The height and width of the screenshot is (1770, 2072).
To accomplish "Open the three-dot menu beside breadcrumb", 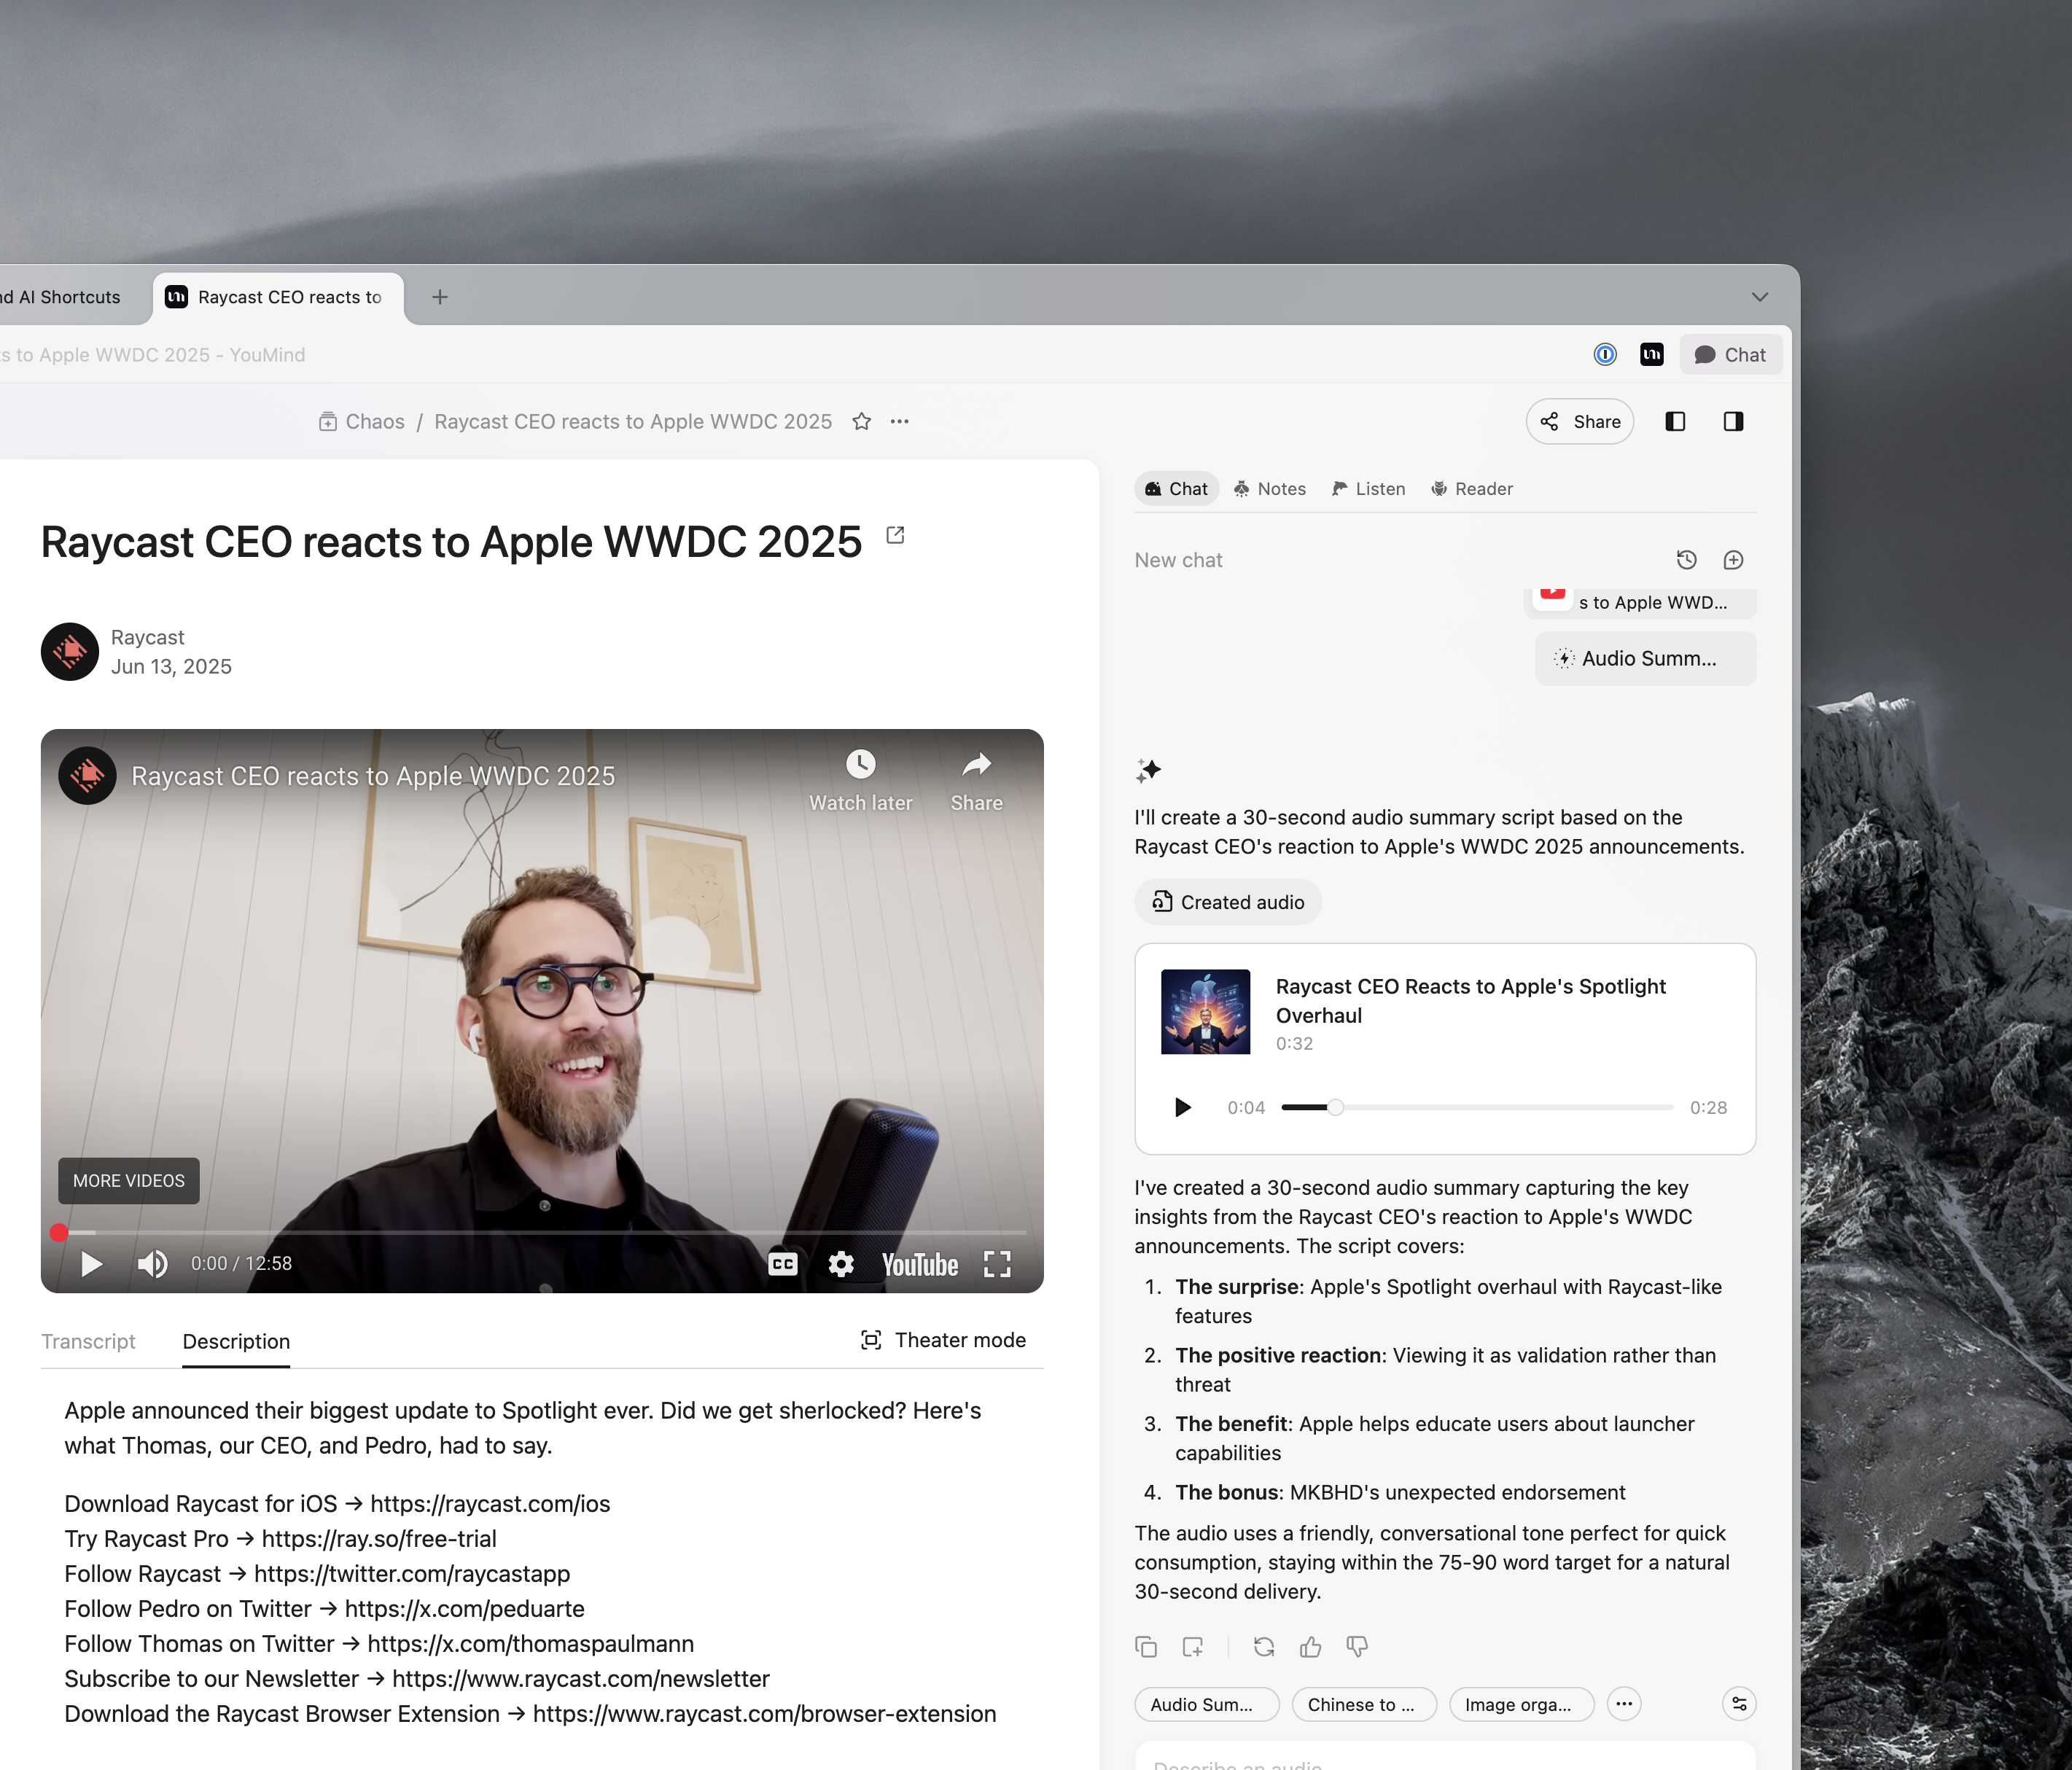I will [x=900, y=422].
